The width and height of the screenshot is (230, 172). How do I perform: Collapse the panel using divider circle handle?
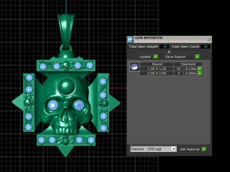[x=169, y=52]
